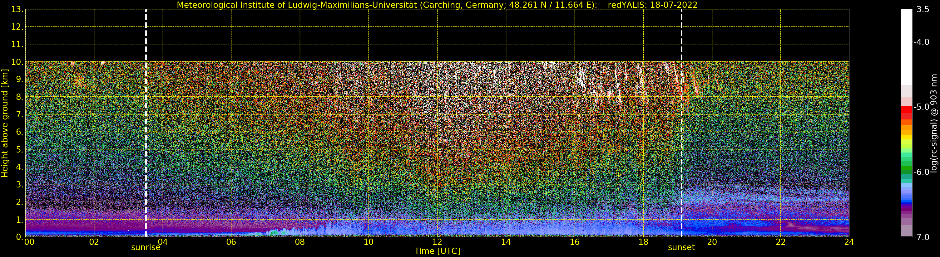Click the height axis tick label '1.'

click(x=19, y=220)
